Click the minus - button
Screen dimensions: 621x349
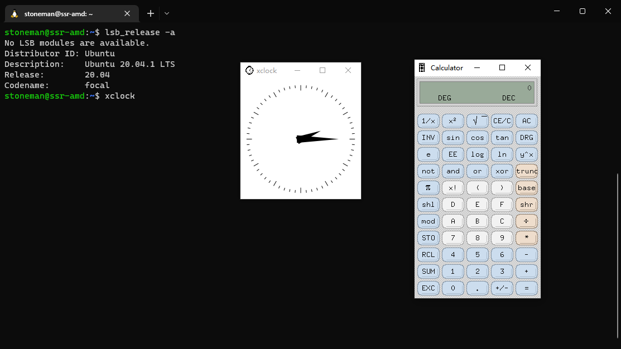[x=526, y=254]
